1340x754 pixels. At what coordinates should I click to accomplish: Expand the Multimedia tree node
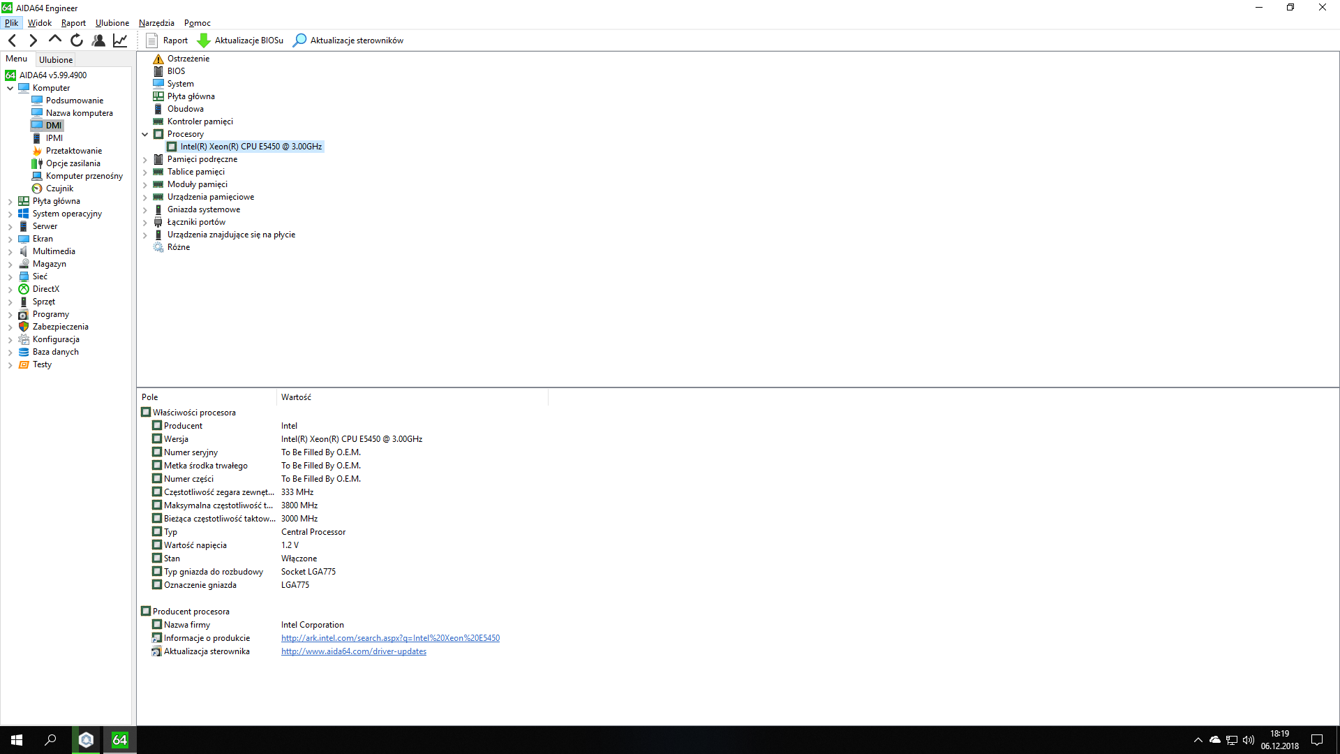tap(10, 251)
